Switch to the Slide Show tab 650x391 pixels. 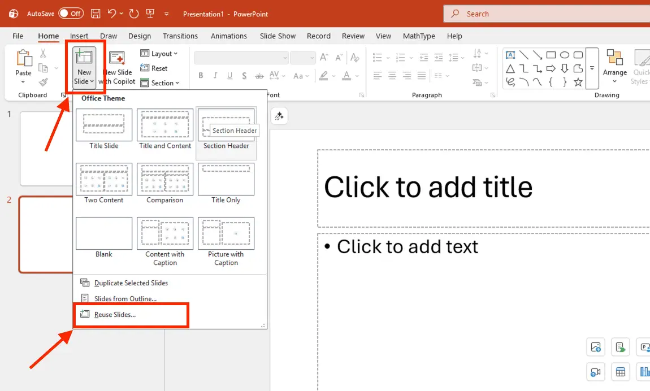click(x=278, y=36)
